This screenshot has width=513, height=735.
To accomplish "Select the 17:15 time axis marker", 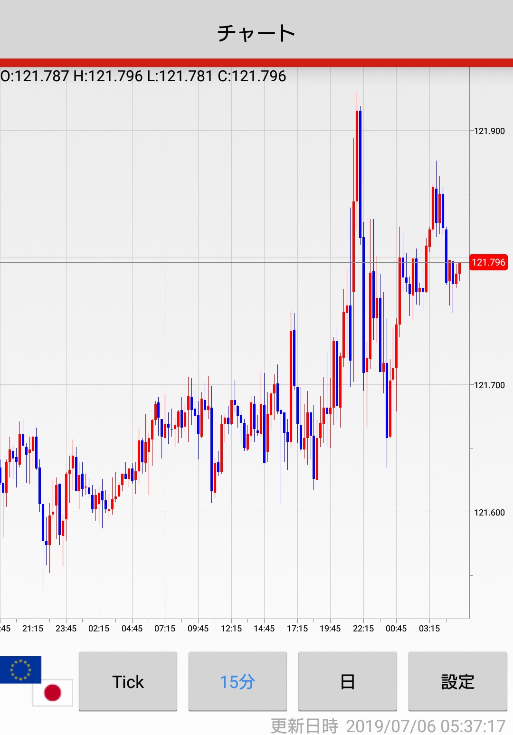I will coord(297,629).
